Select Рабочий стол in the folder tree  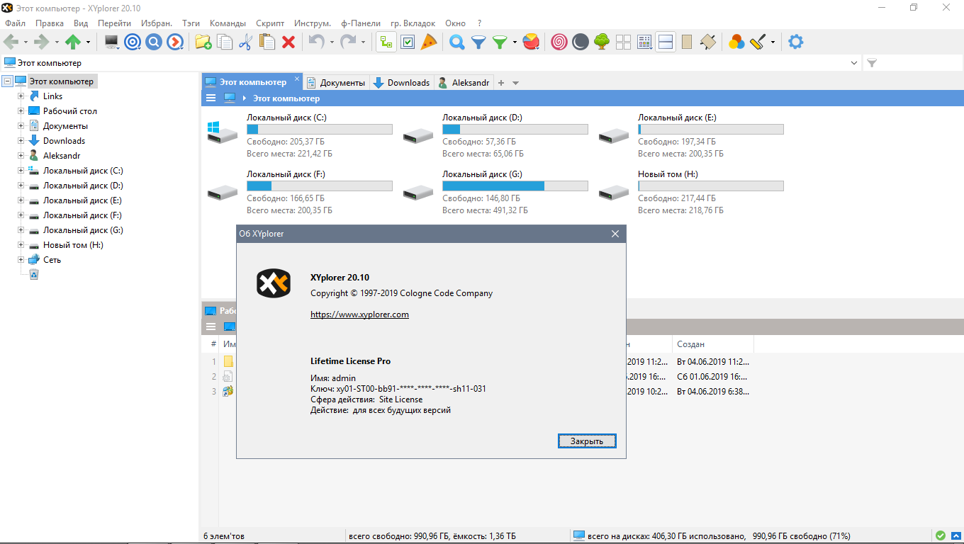[69, 111]
